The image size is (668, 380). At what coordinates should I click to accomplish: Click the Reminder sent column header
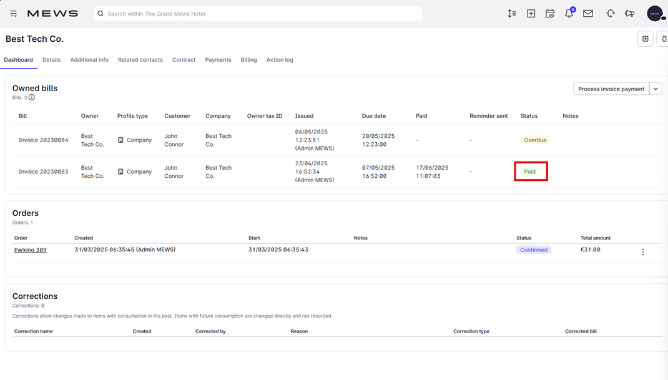tap(489, 116)
